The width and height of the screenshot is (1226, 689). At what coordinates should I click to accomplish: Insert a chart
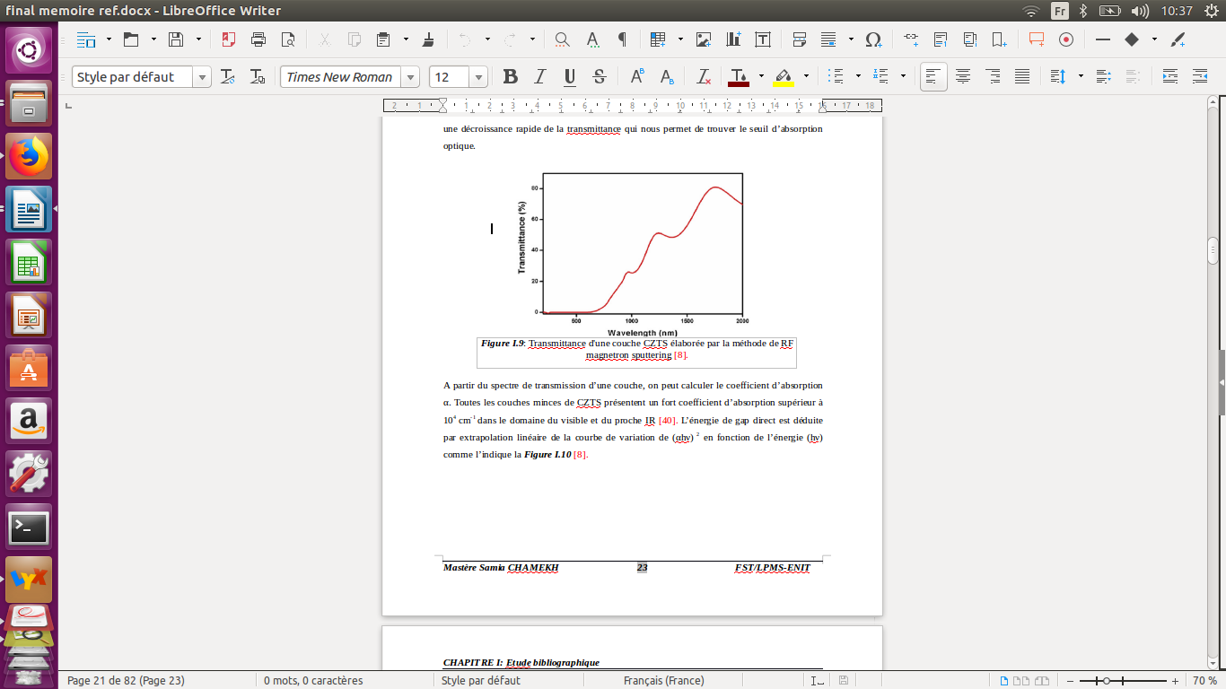click(733, 39)
